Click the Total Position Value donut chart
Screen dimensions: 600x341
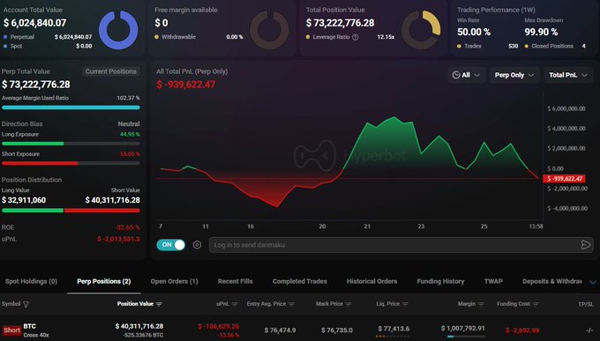(x=421, y=30)
